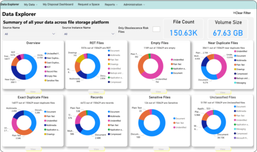Expand the Reports menu
Viewport: 257px width, 152px height.
[111, 5]
